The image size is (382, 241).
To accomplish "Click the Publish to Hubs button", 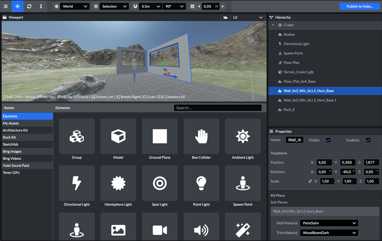I will (359, 6).
